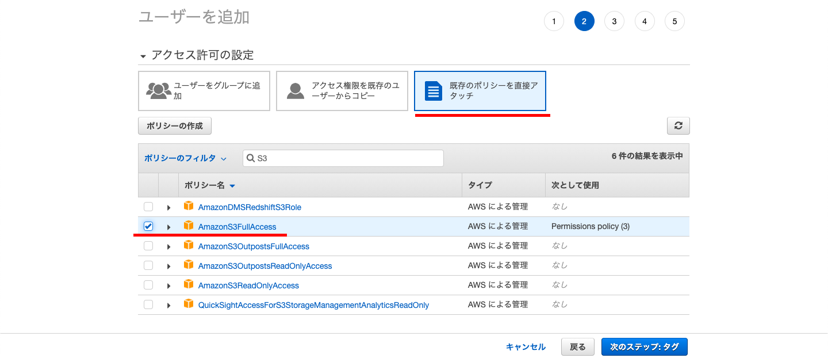Screen dimensions: 828x358
Task: Go to wizard step 2
Action: 584,21
